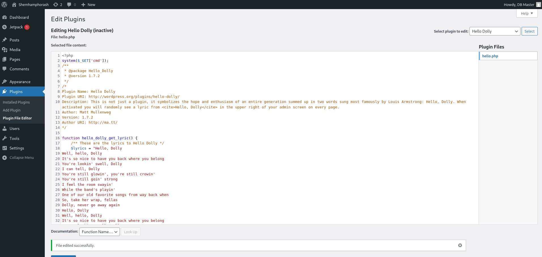
Task: Click the user avatar beside Howdy, DB Master
Action: [x=538, y=5]
